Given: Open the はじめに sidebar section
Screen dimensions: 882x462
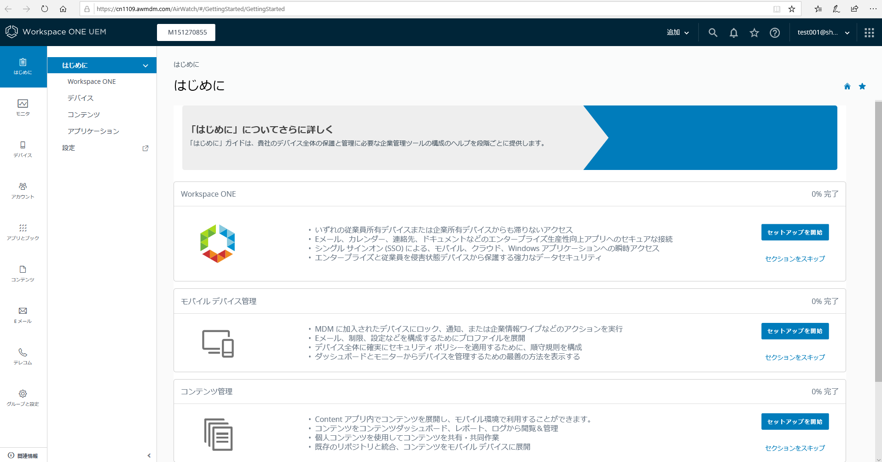Looking at the screenshot, I should [x=23, y=66].
